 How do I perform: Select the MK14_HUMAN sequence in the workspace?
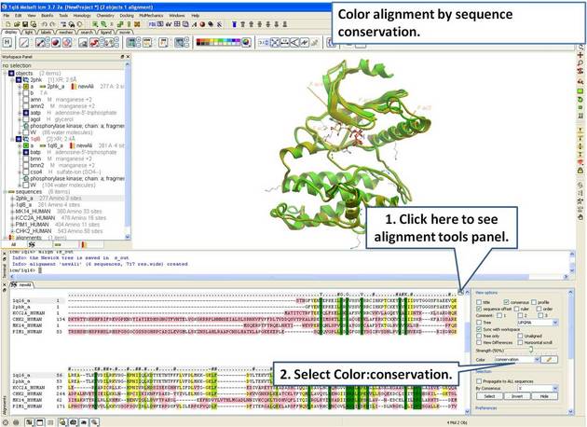click(x=28, y=212)
